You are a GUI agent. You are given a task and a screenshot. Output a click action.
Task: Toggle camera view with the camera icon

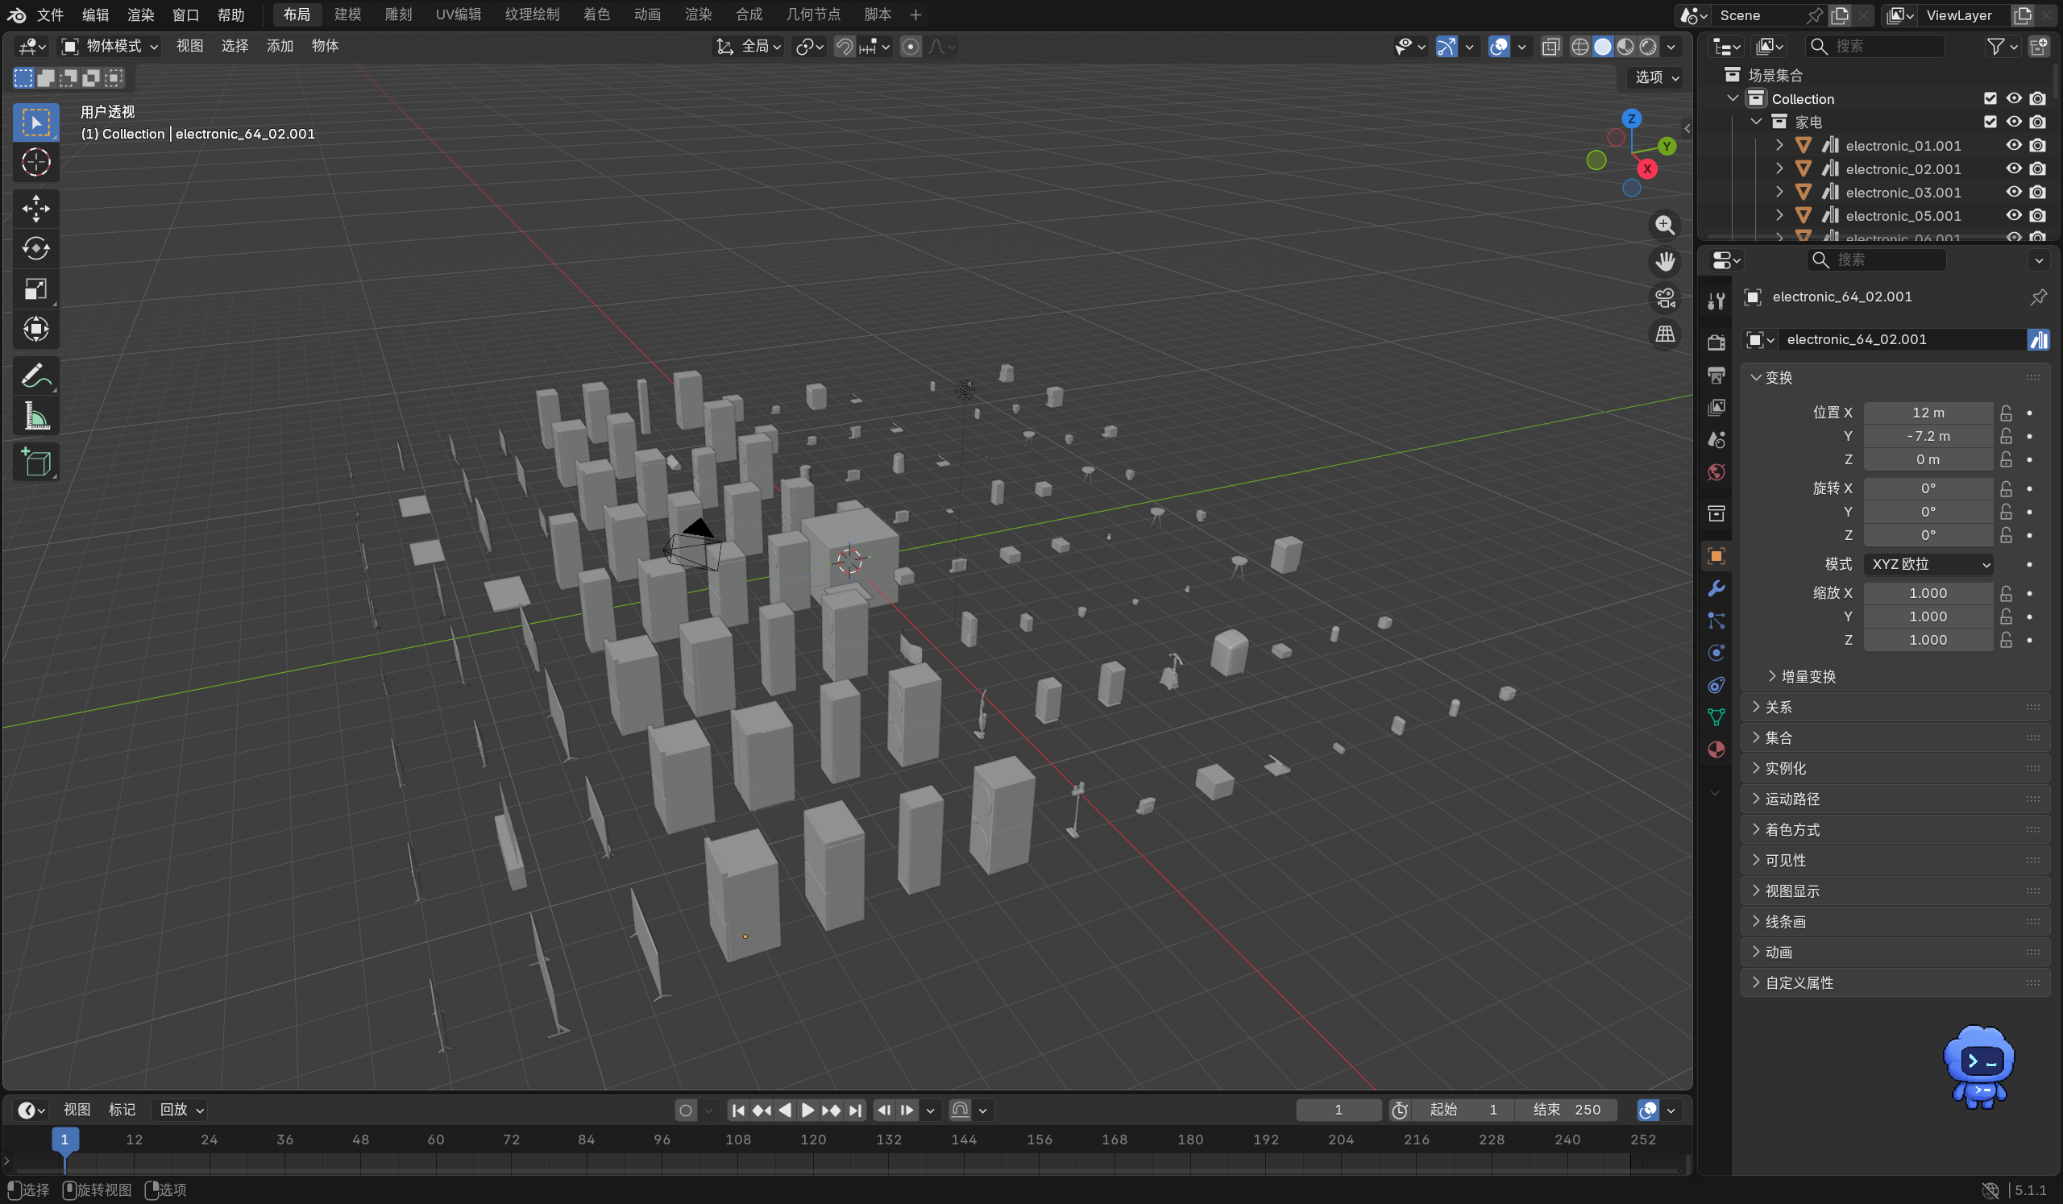point(1664,298)
